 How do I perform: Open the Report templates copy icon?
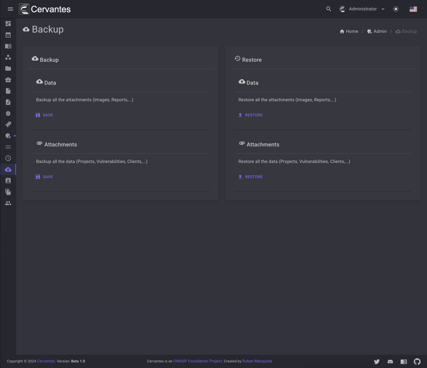(8, 192)
